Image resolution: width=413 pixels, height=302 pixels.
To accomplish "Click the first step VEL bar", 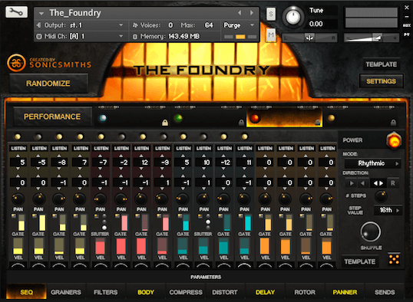I will tap(18, 246).
